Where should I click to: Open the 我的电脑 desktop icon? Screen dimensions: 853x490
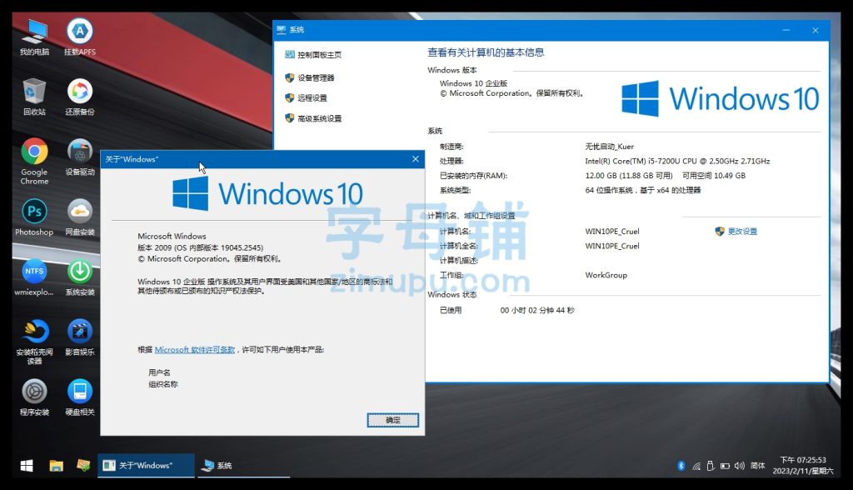click(34, 37)
